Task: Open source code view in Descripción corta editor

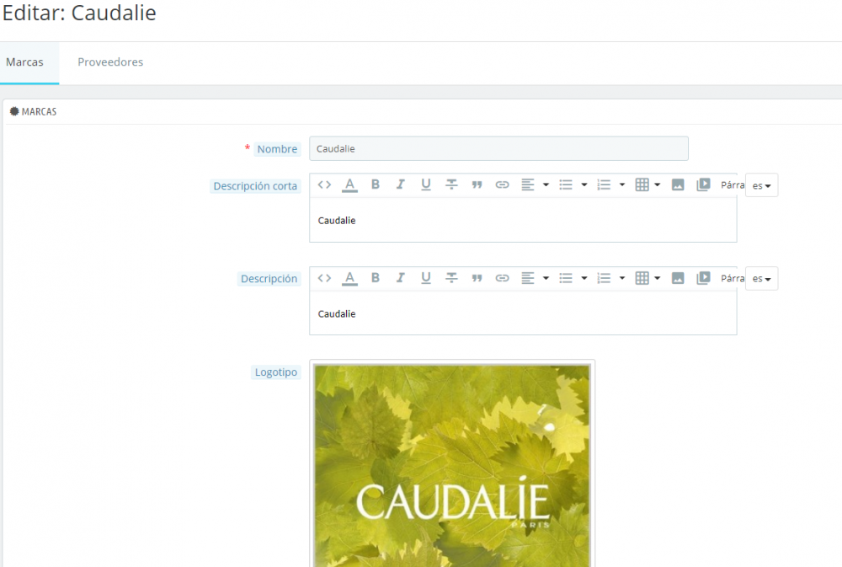Action: [x=324, y=185]
